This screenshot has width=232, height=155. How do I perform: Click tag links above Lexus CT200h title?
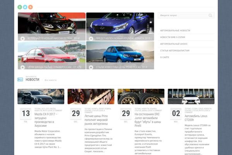198,110
